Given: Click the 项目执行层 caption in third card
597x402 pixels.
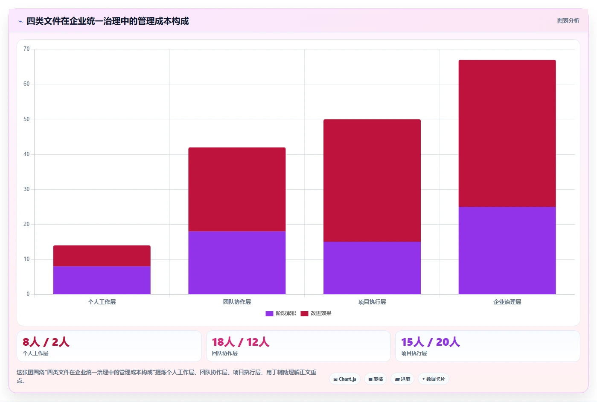Looking at the screenshot, I should [414, 353].
